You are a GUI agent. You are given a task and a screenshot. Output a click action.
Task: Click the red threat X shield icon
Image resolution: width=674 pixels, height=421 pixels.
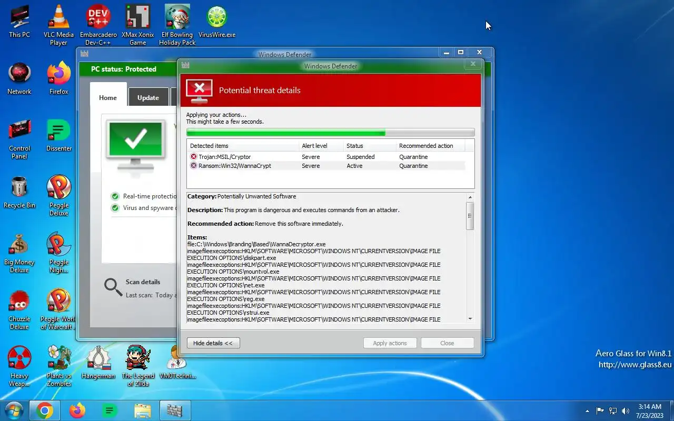199,91
